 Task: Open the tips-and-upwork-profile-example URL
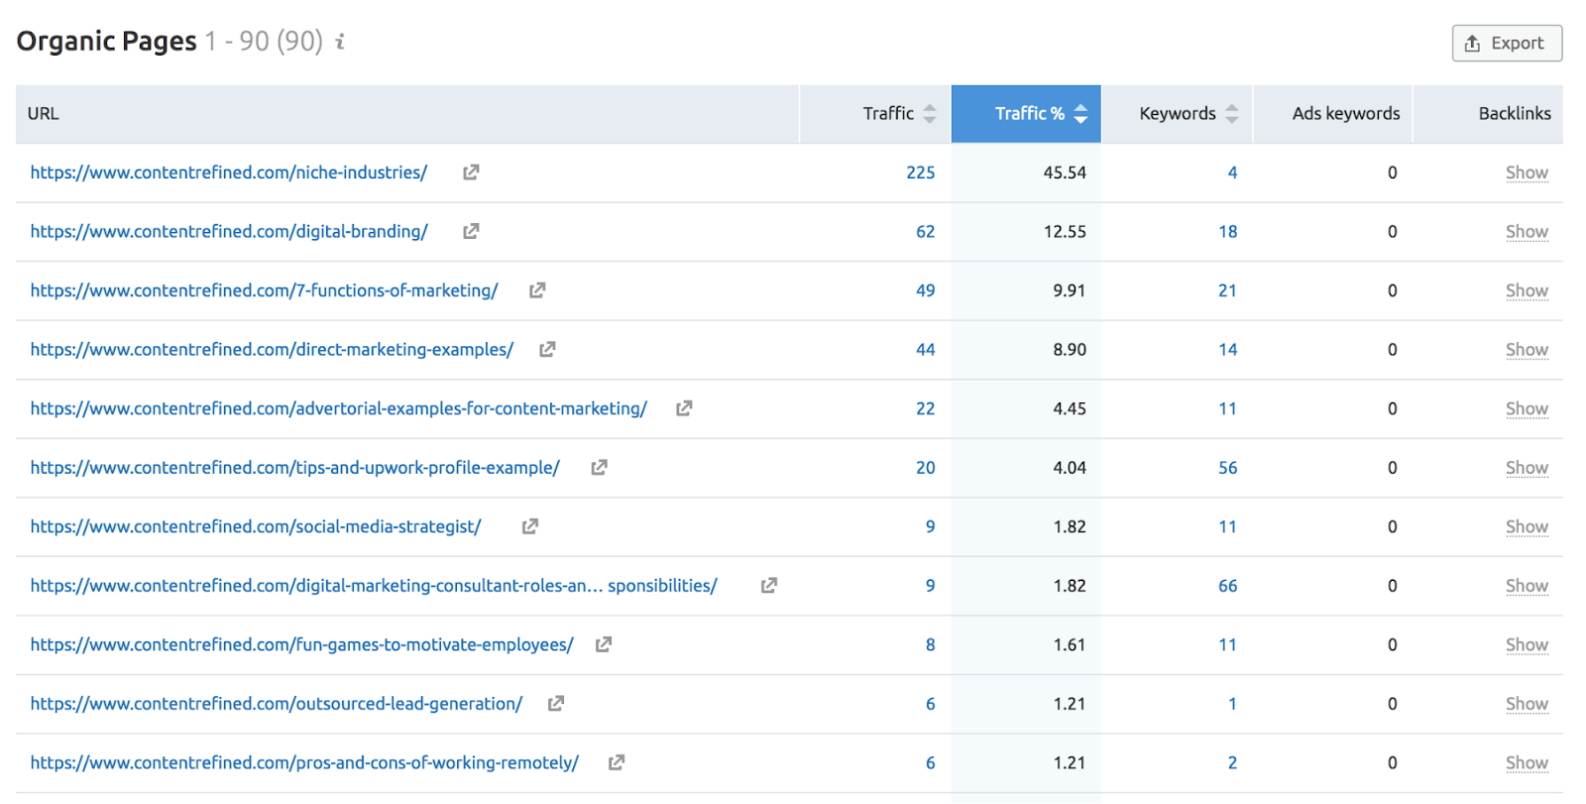click(x=294, y=468)
